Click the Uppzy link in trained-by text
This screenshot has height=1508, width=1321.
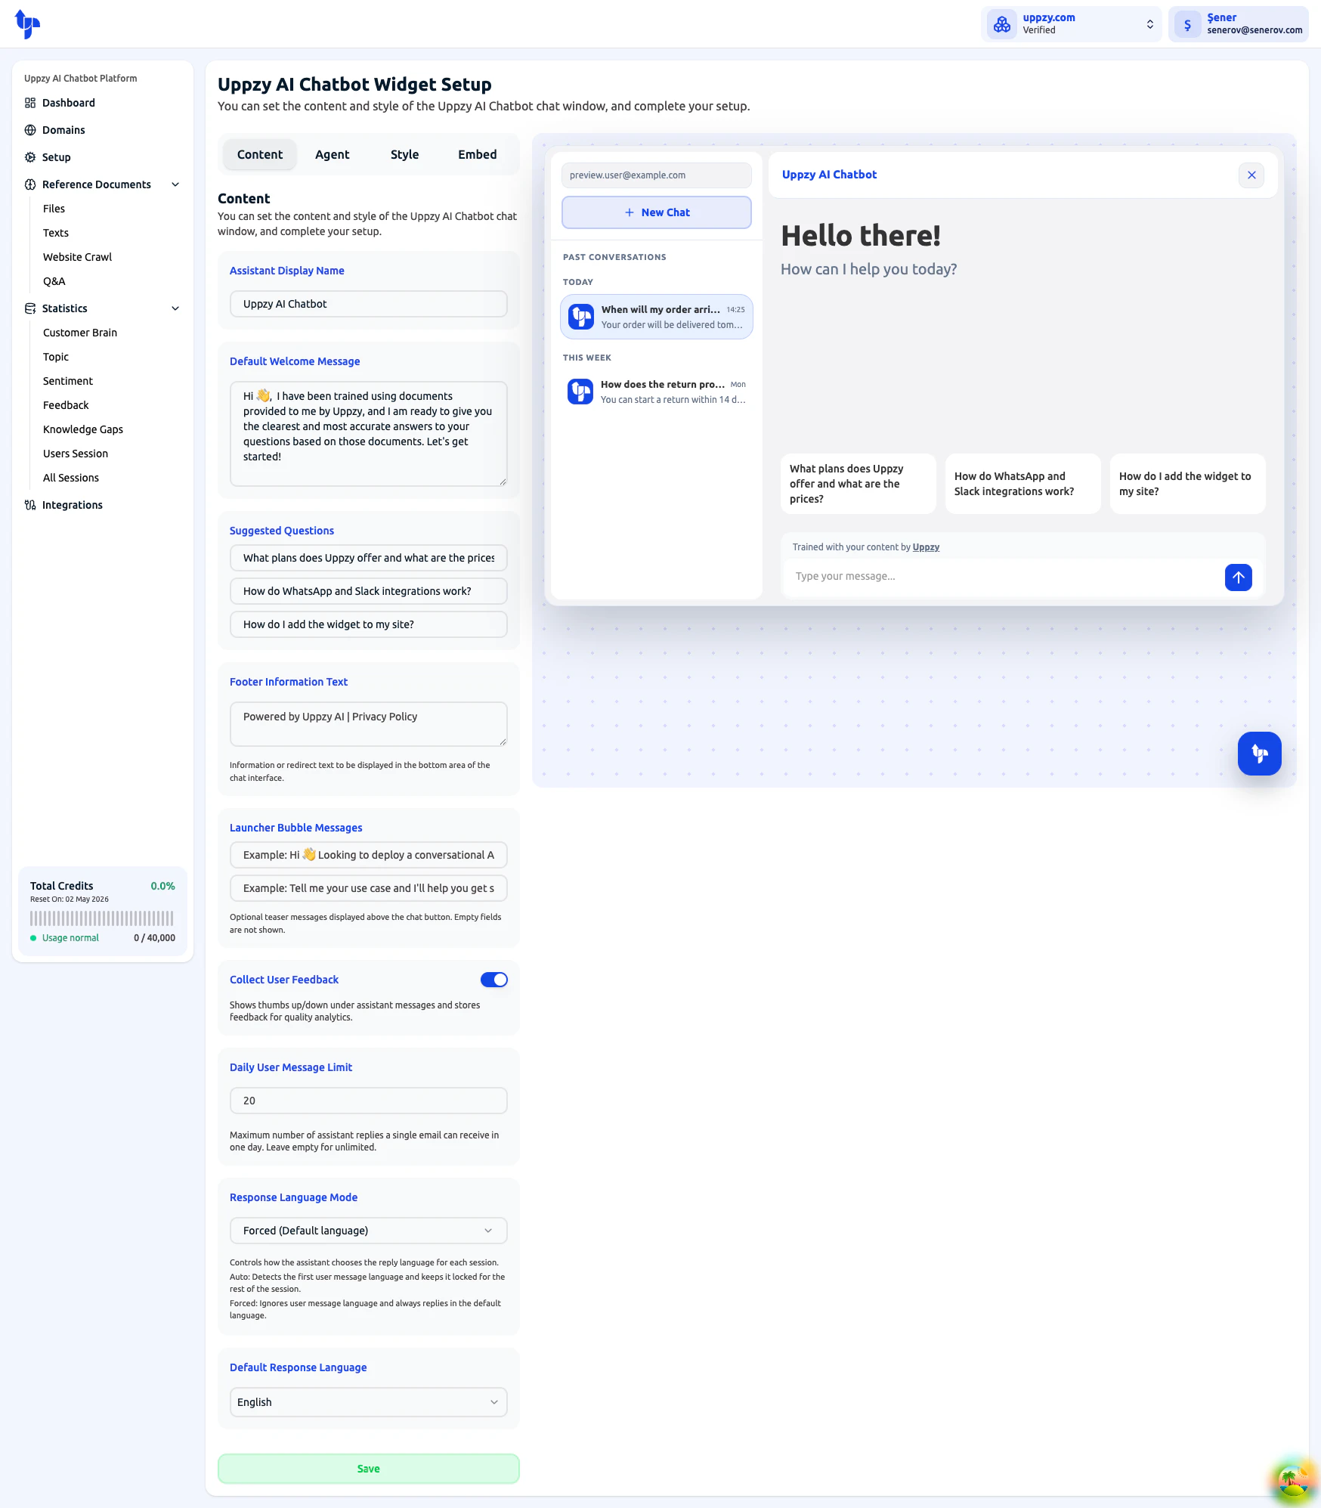[x=926, y=547]
